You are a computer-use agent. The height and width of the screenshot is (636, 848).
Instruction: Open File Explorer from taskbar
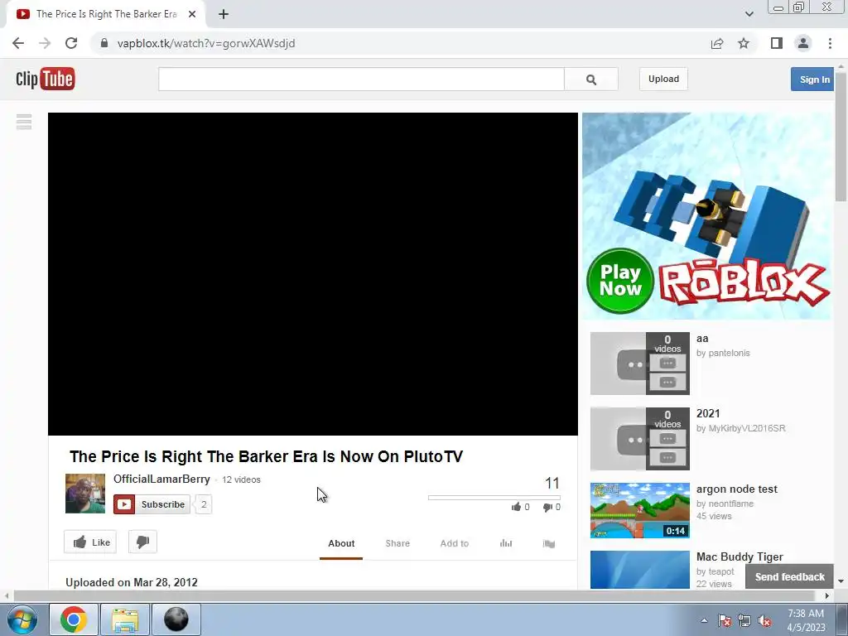tap(125, 619)
